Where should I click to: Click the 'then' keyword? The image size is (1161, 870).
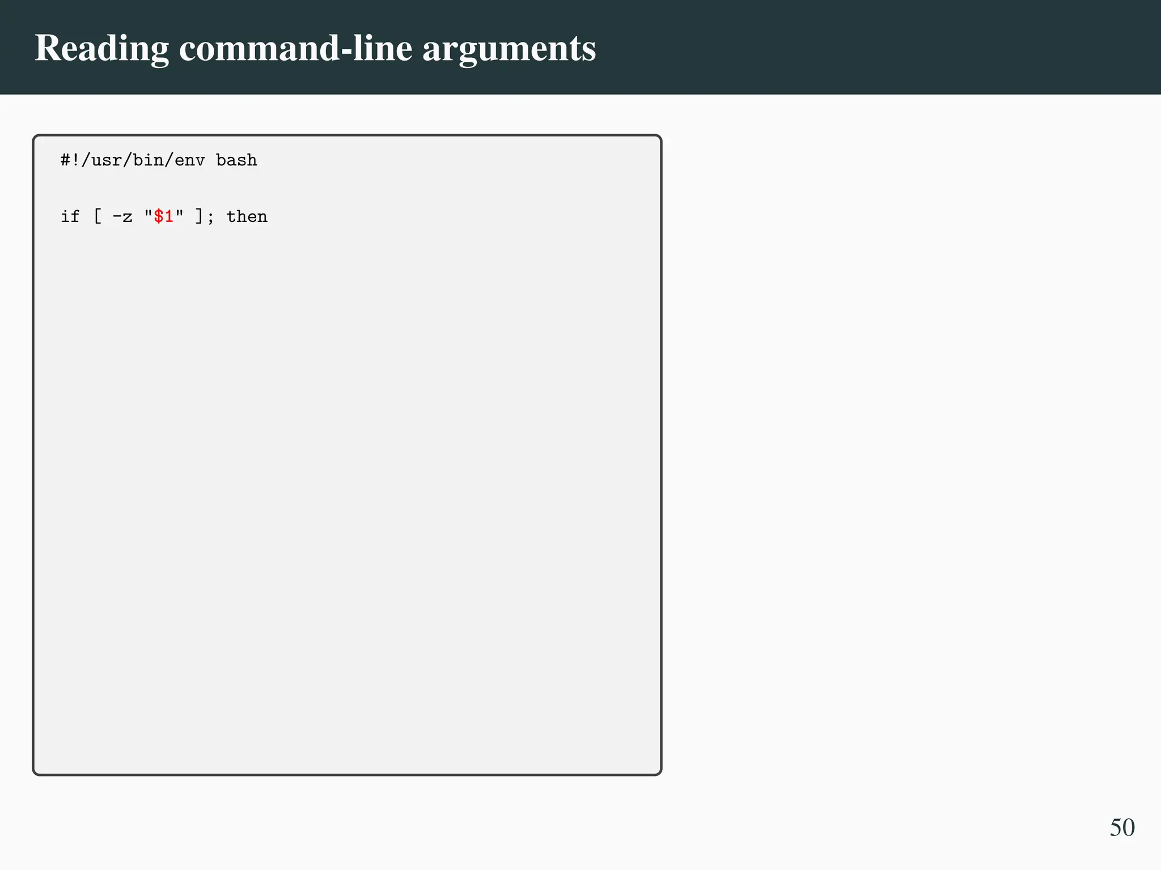click(247, 216)
